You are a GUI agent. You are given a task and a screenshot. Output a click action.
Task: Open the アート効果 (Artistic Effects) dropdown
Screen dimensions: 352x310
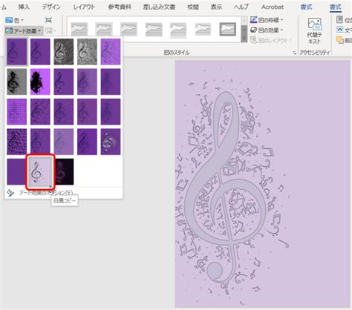coord(24,31)
